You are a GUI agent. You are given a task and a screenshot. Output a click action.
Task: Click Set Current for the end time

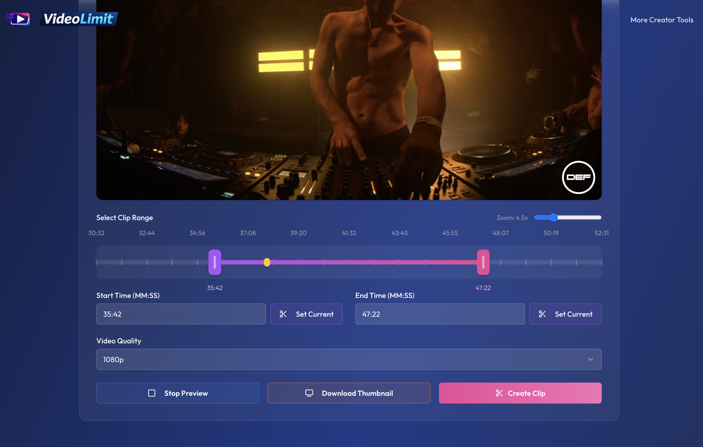click(565, 314)
